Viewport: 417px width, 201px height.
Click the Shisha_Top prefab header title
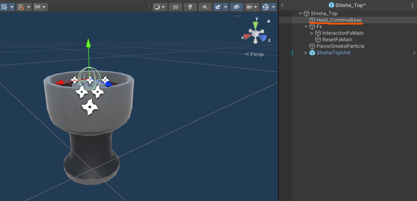351,5
